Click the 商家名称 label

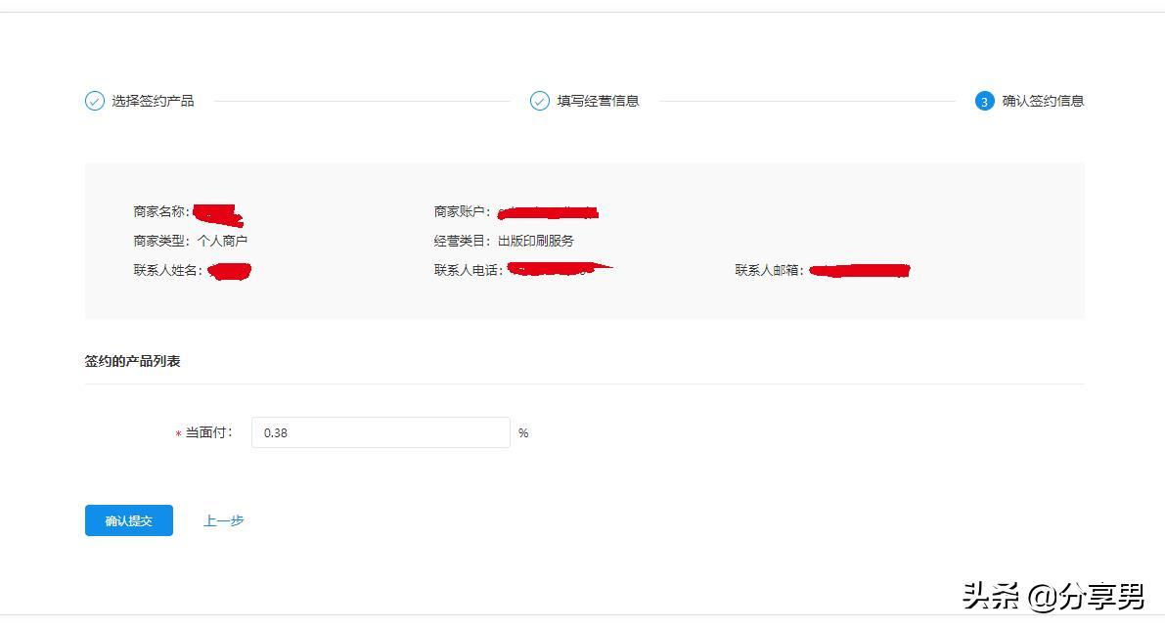(161, 211)
